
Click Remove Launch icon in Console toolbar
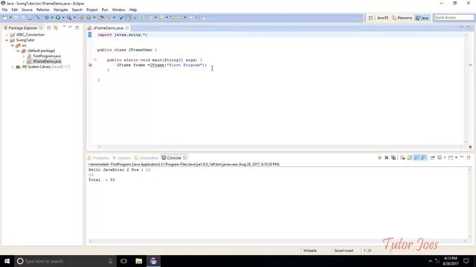point(387,158)
